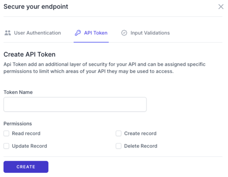228x177 pixels.
Task: Click the Read record label text
Action: [26, 133]
